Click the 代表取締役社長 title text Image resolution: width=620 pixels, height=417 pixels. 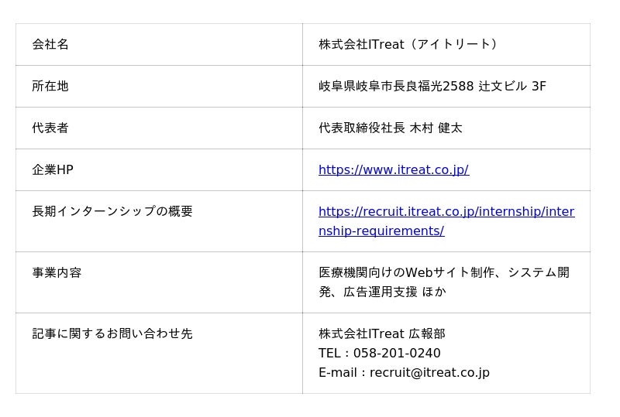[x=361, y=128]
